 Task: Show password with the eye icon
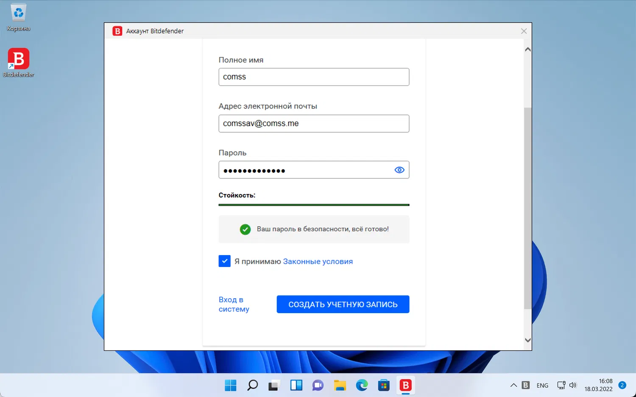(x=399, y=170)
